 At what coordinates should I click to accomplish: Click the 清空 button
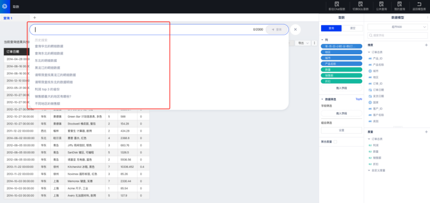(x=353, y=28)
